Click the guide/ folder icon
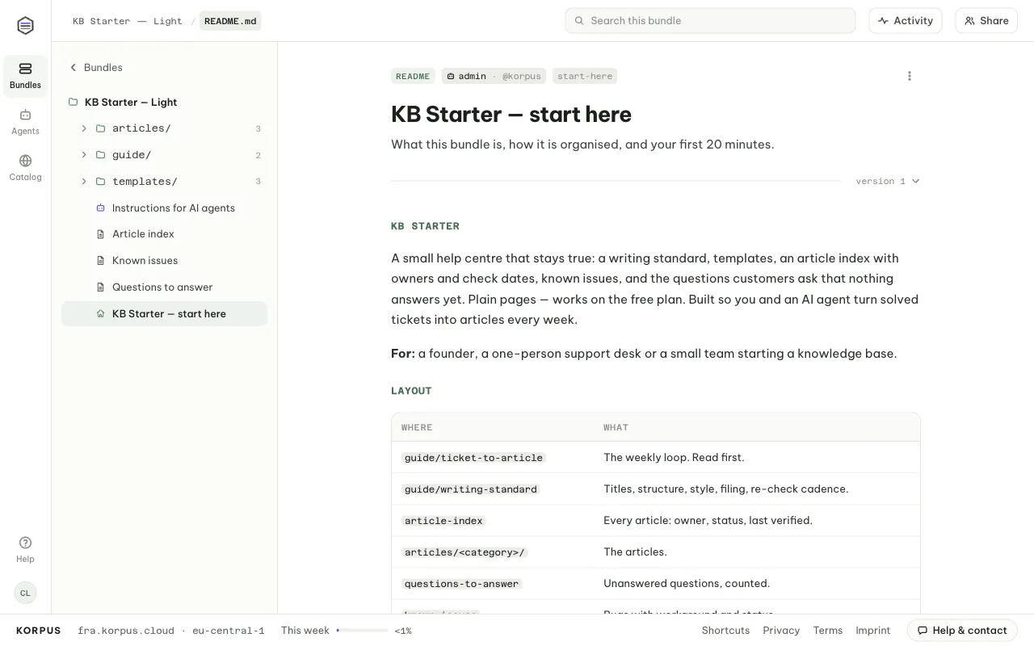The height and width of the screenshot is (646, 1034). pos(101,155)
